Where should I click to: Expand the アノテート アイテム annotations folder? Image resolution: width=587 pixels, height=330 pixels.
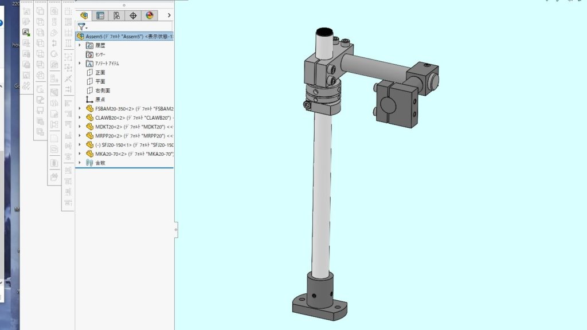click(80, 63)
